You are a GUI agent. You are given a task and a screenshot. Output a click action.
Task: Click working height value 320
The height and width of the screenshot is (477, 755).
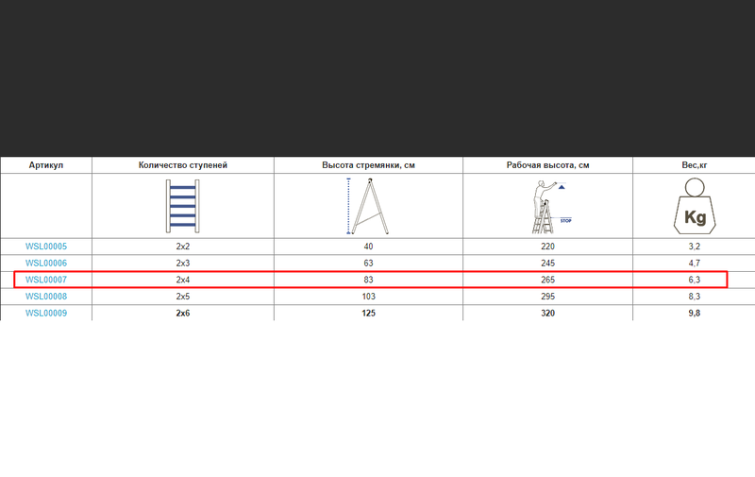[x=548, y=314]
